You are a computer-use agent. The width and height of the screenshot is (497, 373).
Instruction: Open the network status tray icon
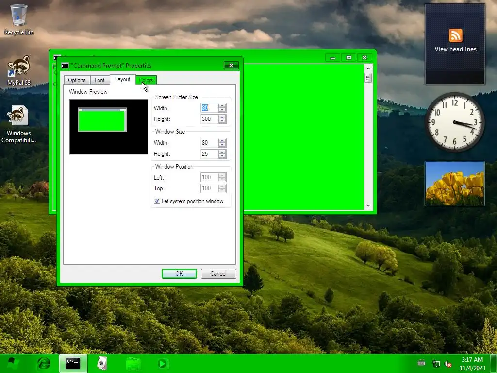click(436, 364)
